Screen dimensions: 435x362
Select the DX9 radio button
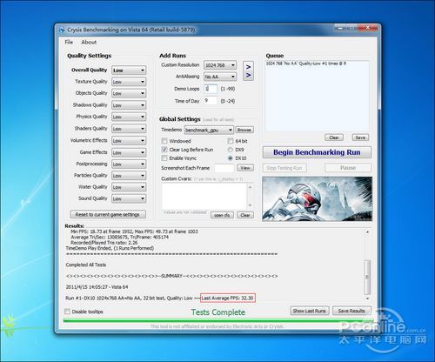pyautogui.click(x=231, y=150)
